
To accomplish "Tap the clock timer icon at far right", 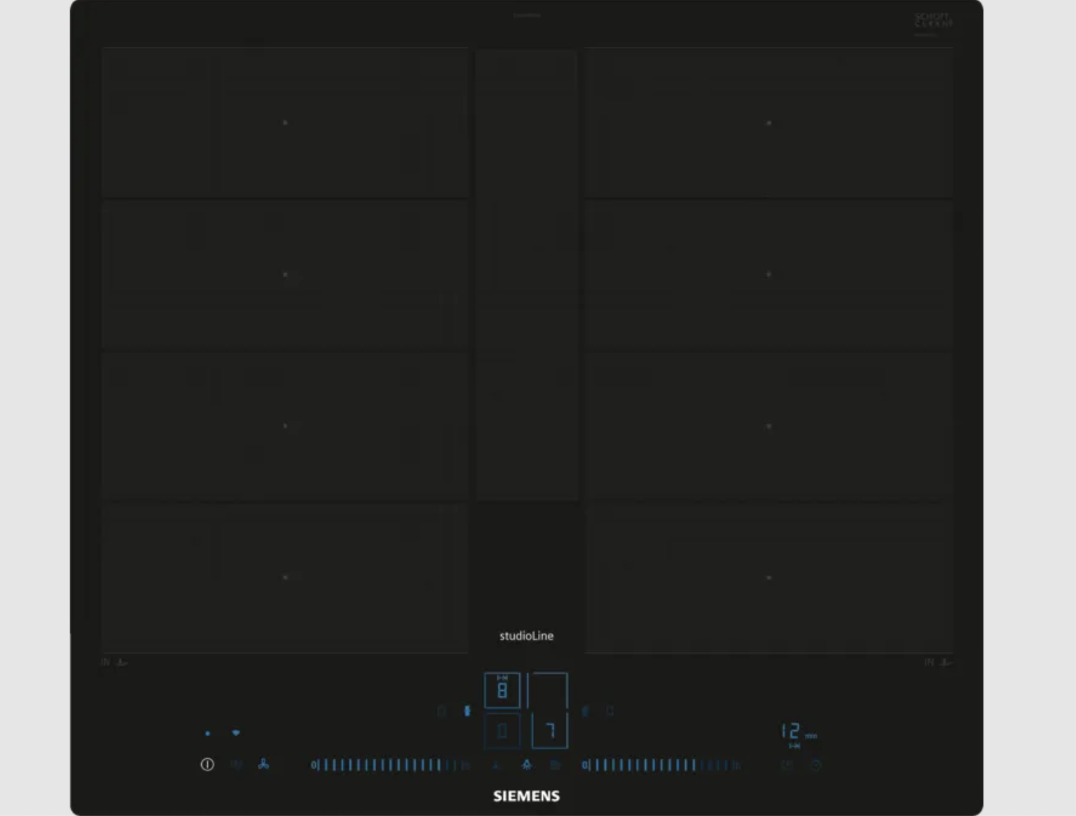I will [x=815, y=766].
